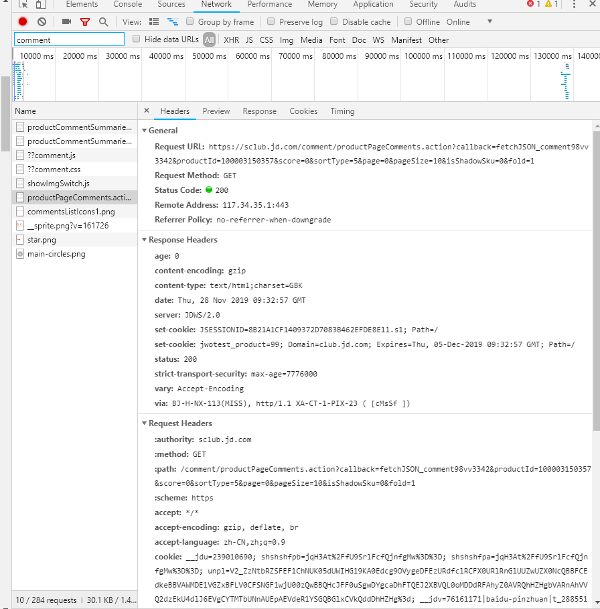Image resolution: width=600 pixels, height=609 pixels.
Task: Filter requests by JS type
Action: (249, 40)
